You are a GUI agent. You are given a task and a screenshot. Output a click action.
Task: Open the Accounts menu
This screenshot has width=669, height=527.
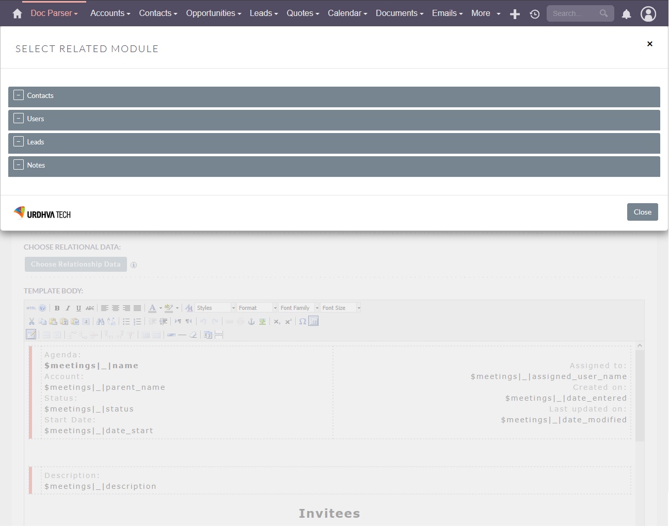coord(110,13)
